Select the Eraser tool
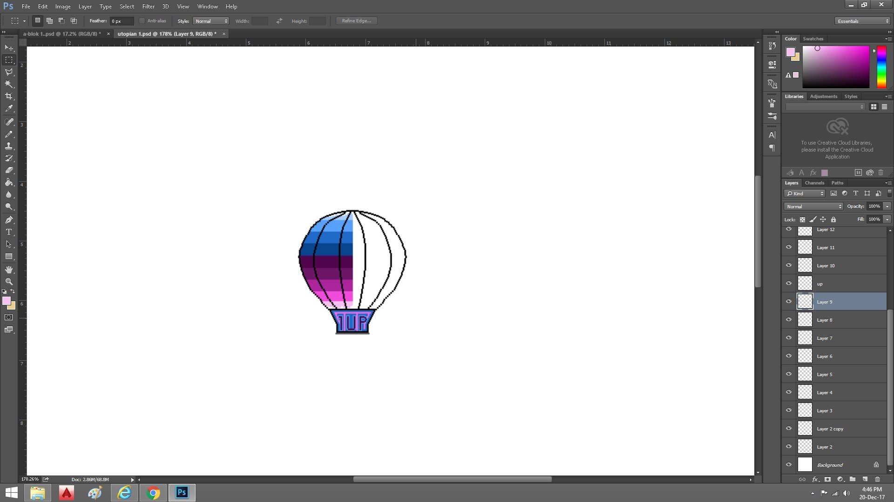This screenshot has width=894, height=502. point(9,170)
